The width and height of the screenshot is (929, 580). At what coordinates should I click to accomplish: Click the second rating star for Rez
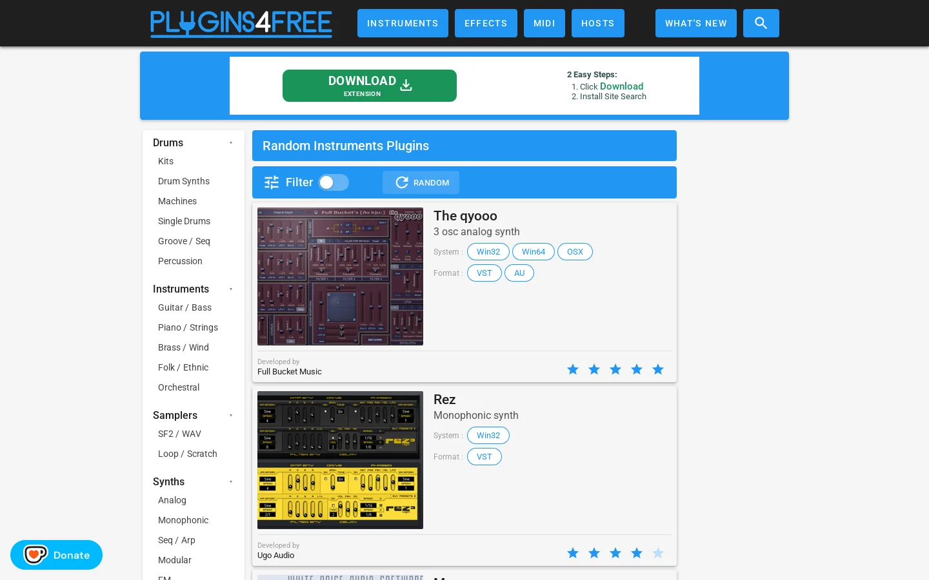tap(594, 553)
